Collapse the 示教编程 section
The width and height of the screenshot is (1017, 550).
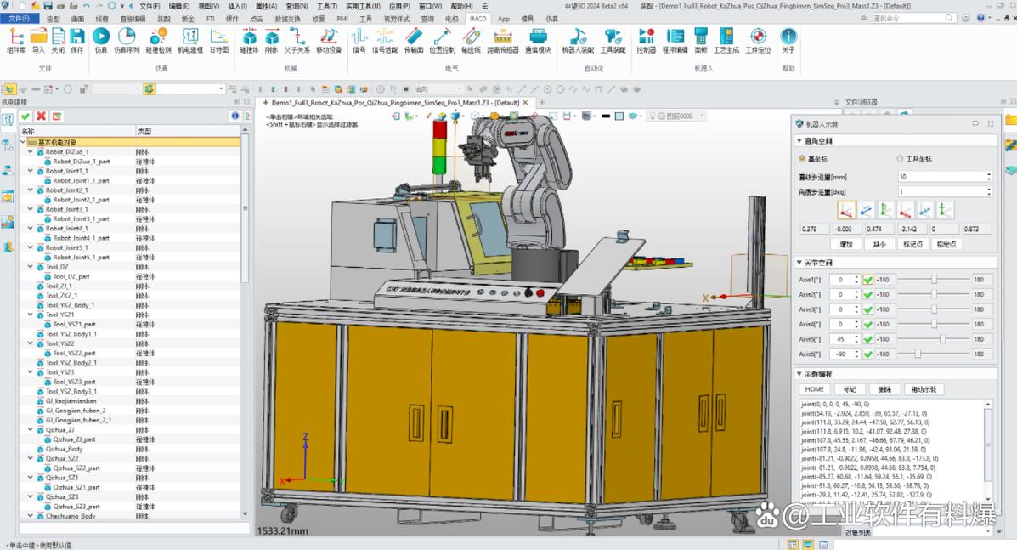799,374
